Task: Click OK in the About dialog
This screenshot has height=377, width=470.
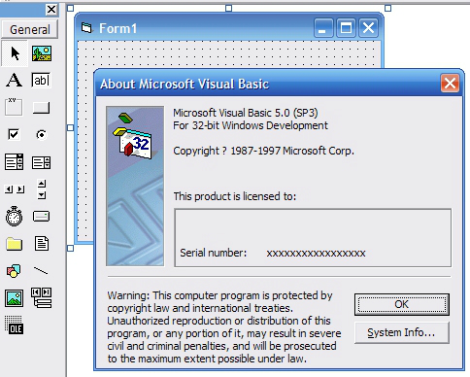Action: pos(402,304)
